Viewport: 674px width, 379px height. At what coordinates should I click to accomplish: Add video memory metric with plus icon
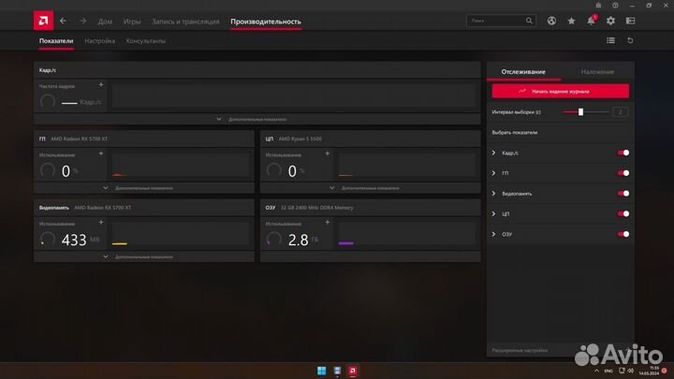[x=101, y=222]
